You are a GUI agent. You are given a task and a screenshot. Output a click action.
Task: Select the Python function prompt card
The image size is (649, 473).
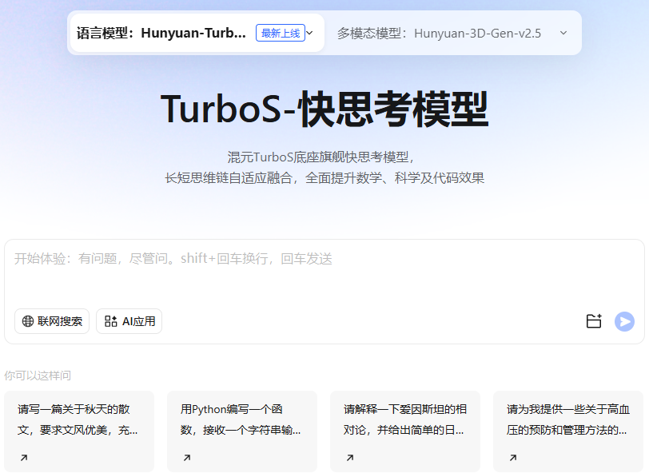pyautogui.click(x=242, y=431)
